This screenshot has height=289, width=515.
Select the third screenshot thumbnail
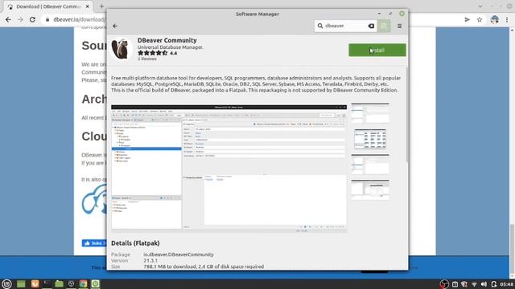click(370, 164)
